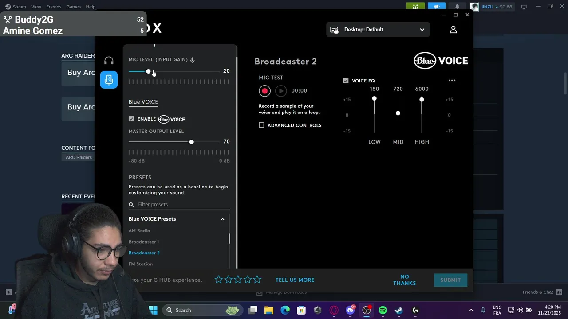Rate G HUB with the fifth star
The height and width of the screenshot is (319, 568).
coord(257,280)
